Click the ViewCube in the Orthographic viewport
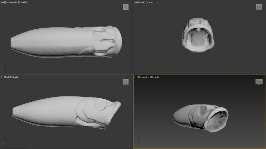 coord(126,7)
